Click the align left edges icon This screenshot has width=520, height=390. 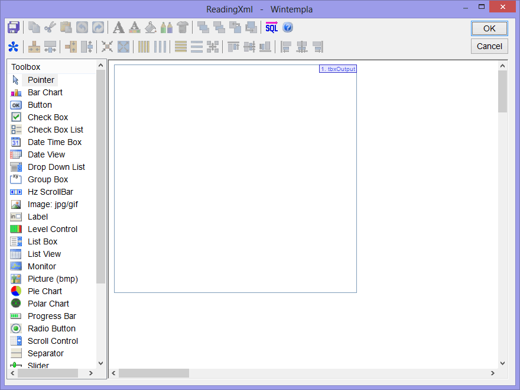pyautogui.click(x=285, y=47)
